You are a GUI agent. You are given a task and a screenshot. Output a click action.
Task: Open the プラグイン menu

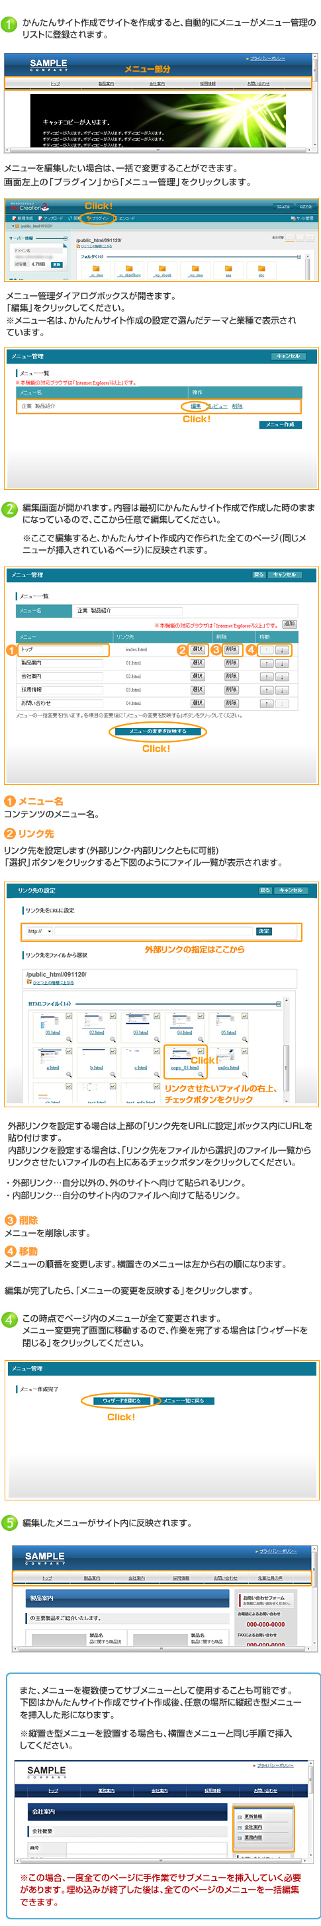98,218
